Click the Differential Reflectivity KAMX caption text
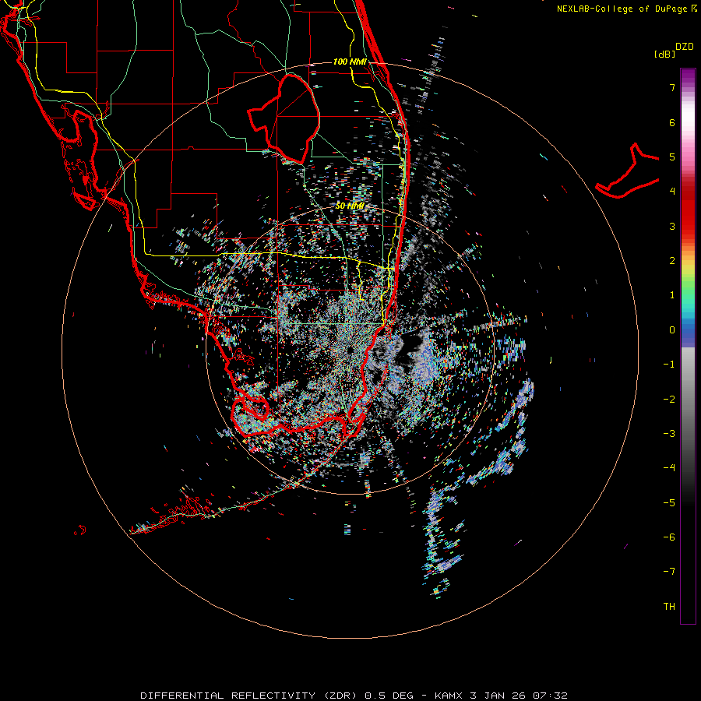 click(354, 696)
